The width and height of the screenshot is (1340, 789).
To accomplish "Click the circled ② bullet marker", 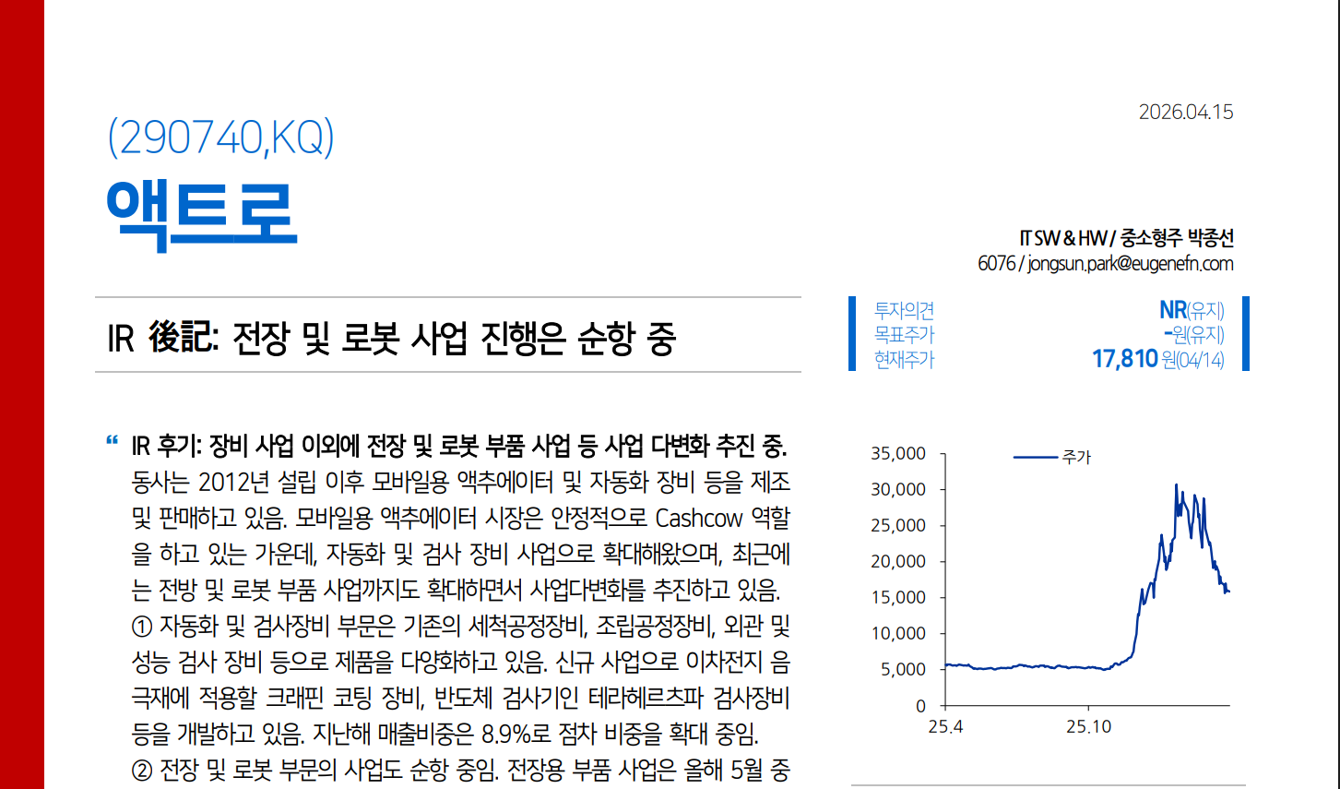I will (142, 770).
